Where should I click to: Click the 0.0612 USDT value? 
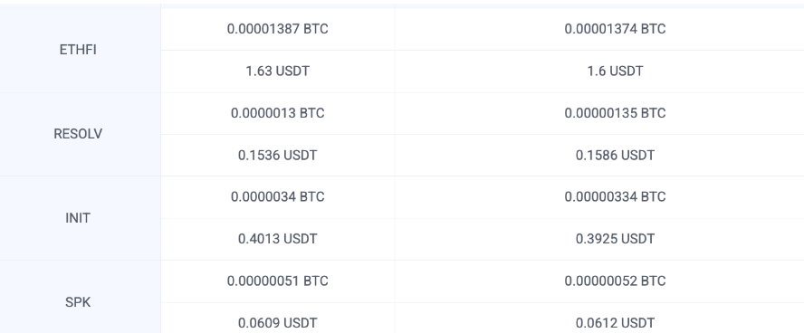[x=615, y=323]
